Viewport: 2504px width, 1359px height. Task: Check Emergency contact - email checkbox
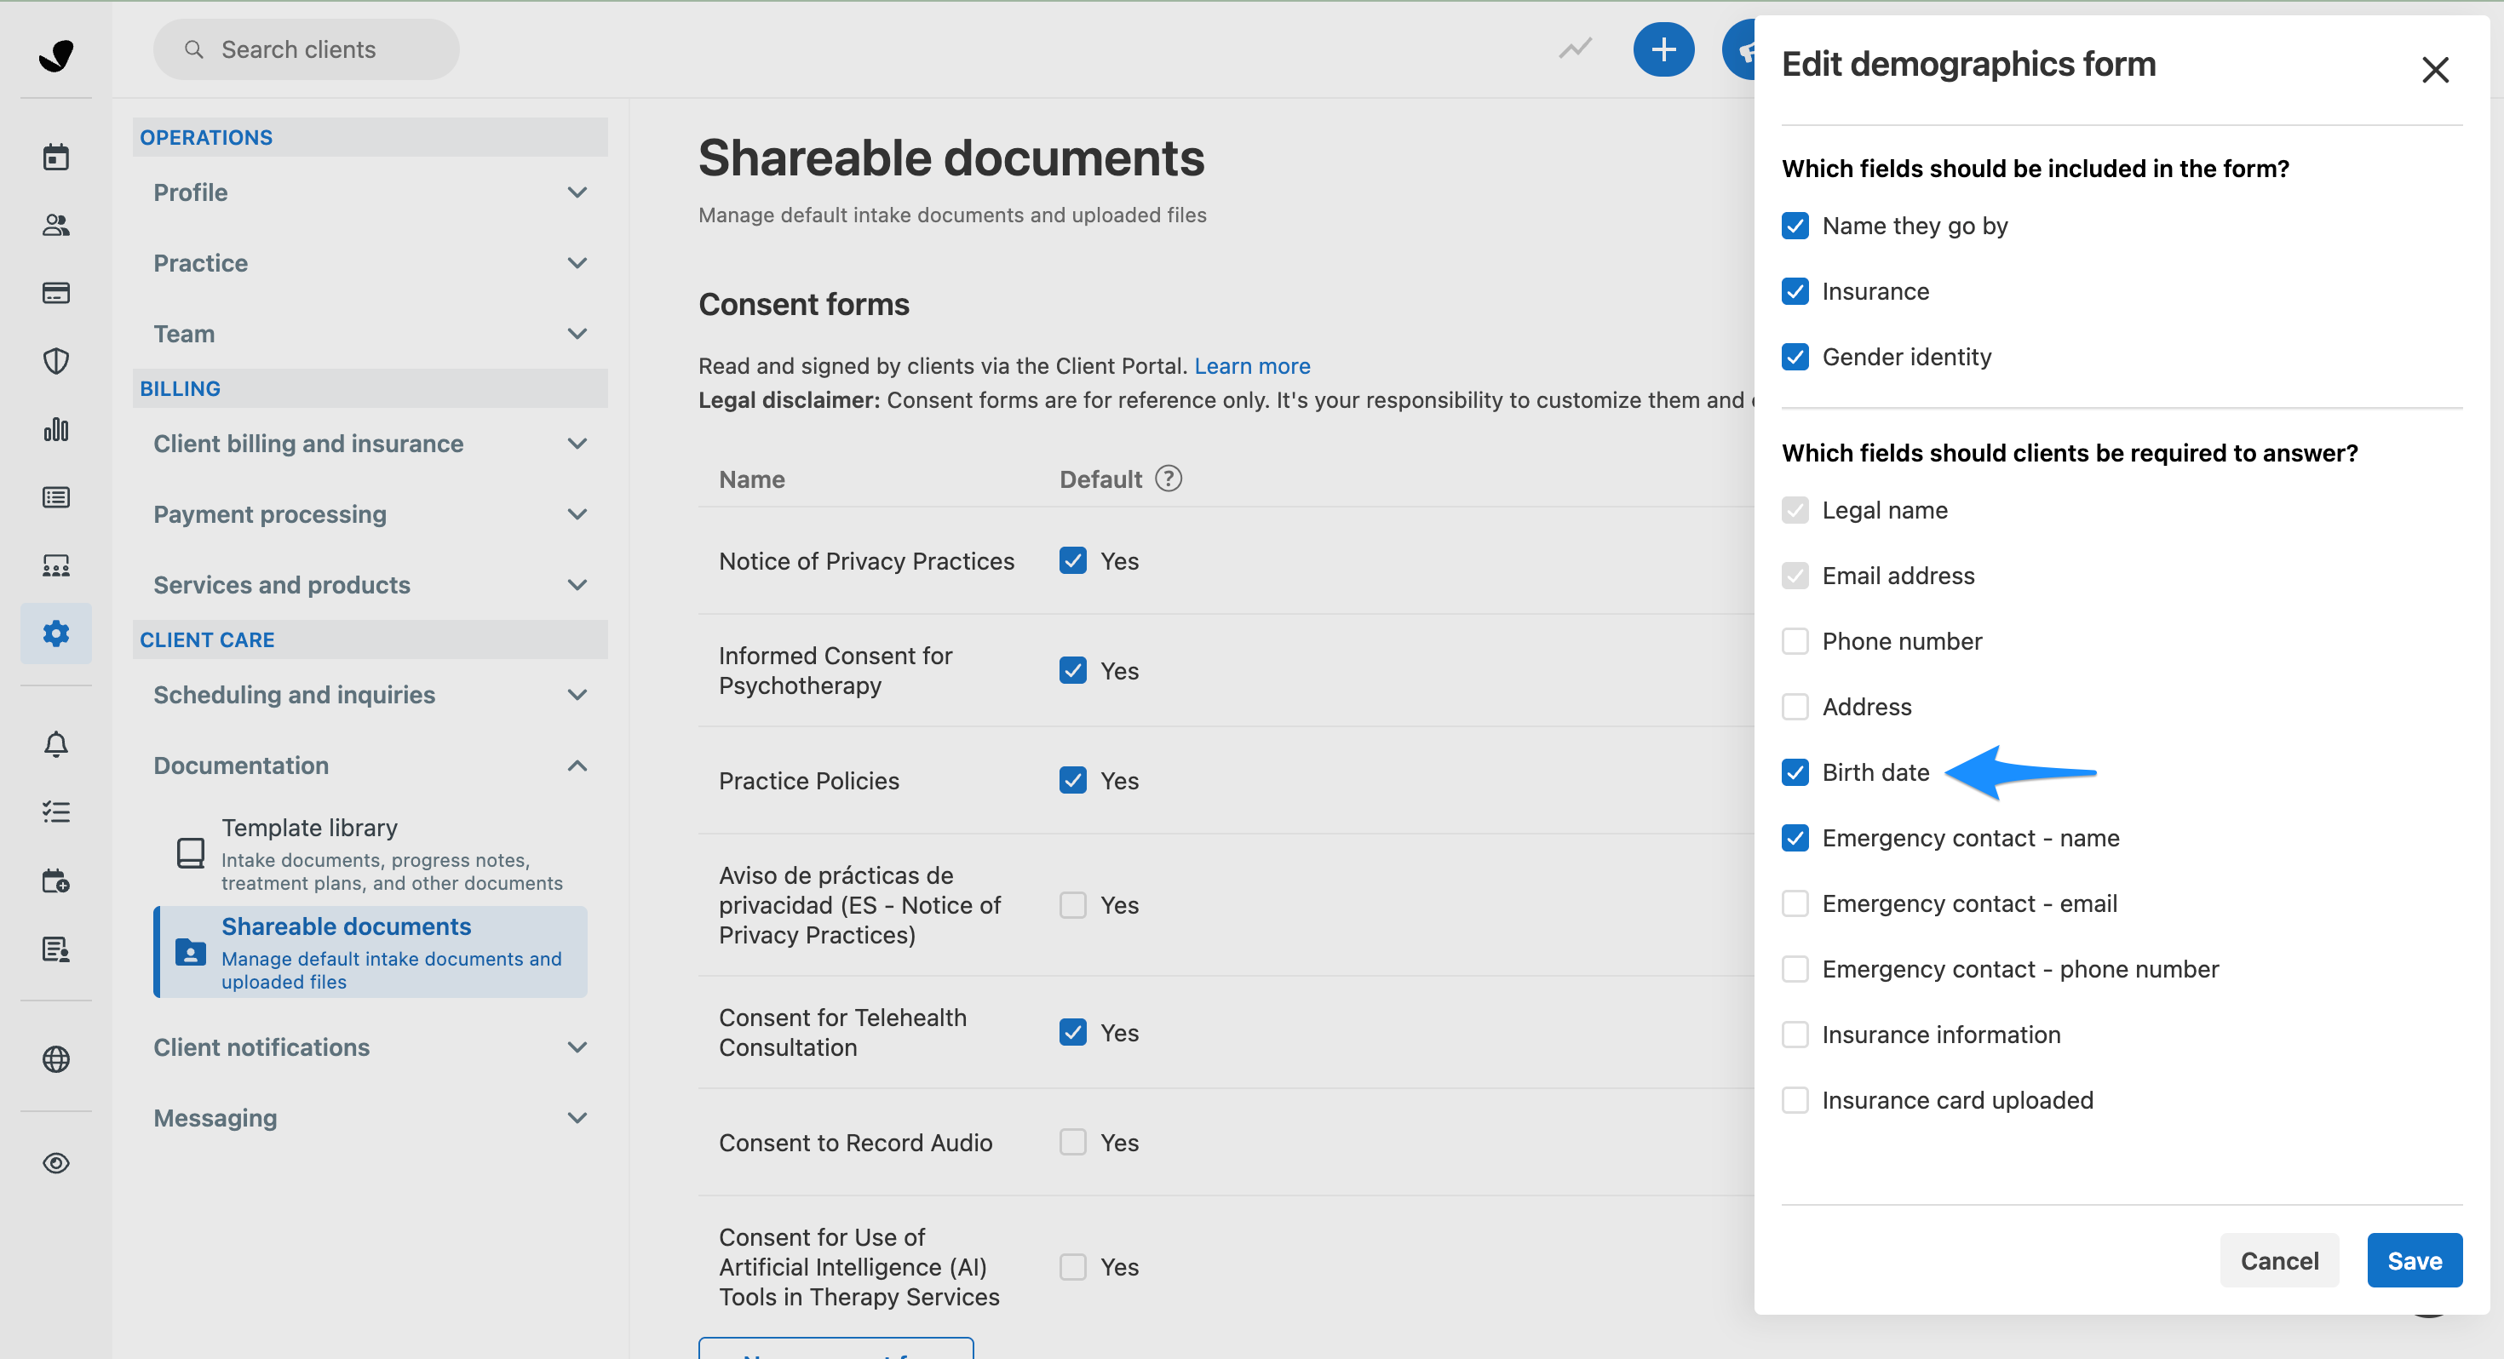click(1795, 903)
